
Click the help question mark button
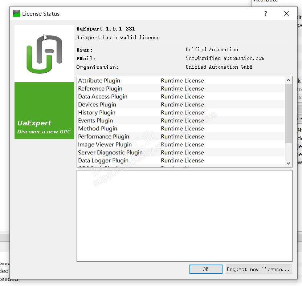pos(266,13)
